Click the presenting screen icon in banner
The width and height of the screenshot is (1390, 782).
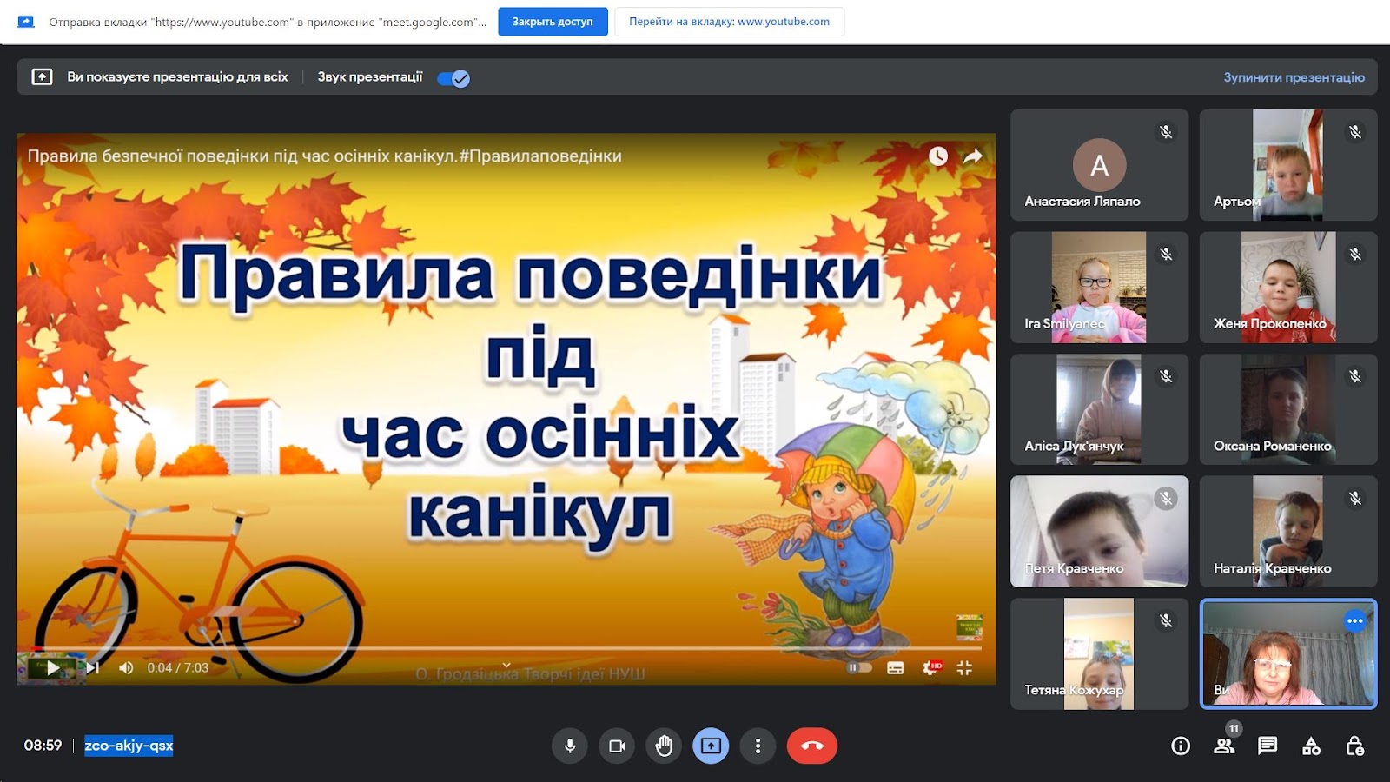tap(42, 76)
